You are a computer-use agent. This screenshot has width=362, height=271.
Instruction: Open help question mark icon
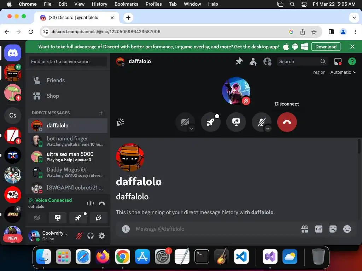tap(352, 61)
